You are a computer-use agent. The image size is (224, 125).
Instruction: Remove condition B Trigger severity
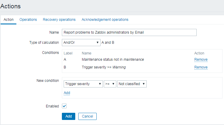click(x=201, y=67)
